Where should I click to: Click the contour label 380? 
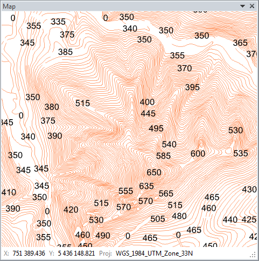[x=52, y=107]
